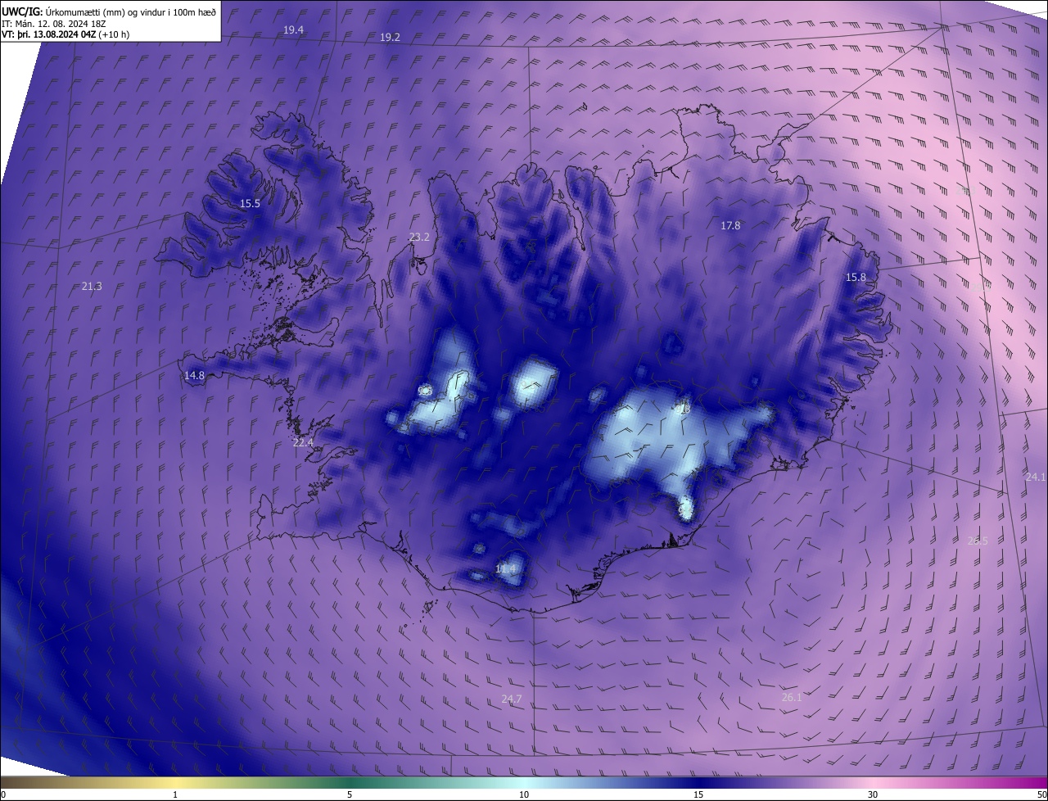Click the color scale tick label 15

point(698,794)
